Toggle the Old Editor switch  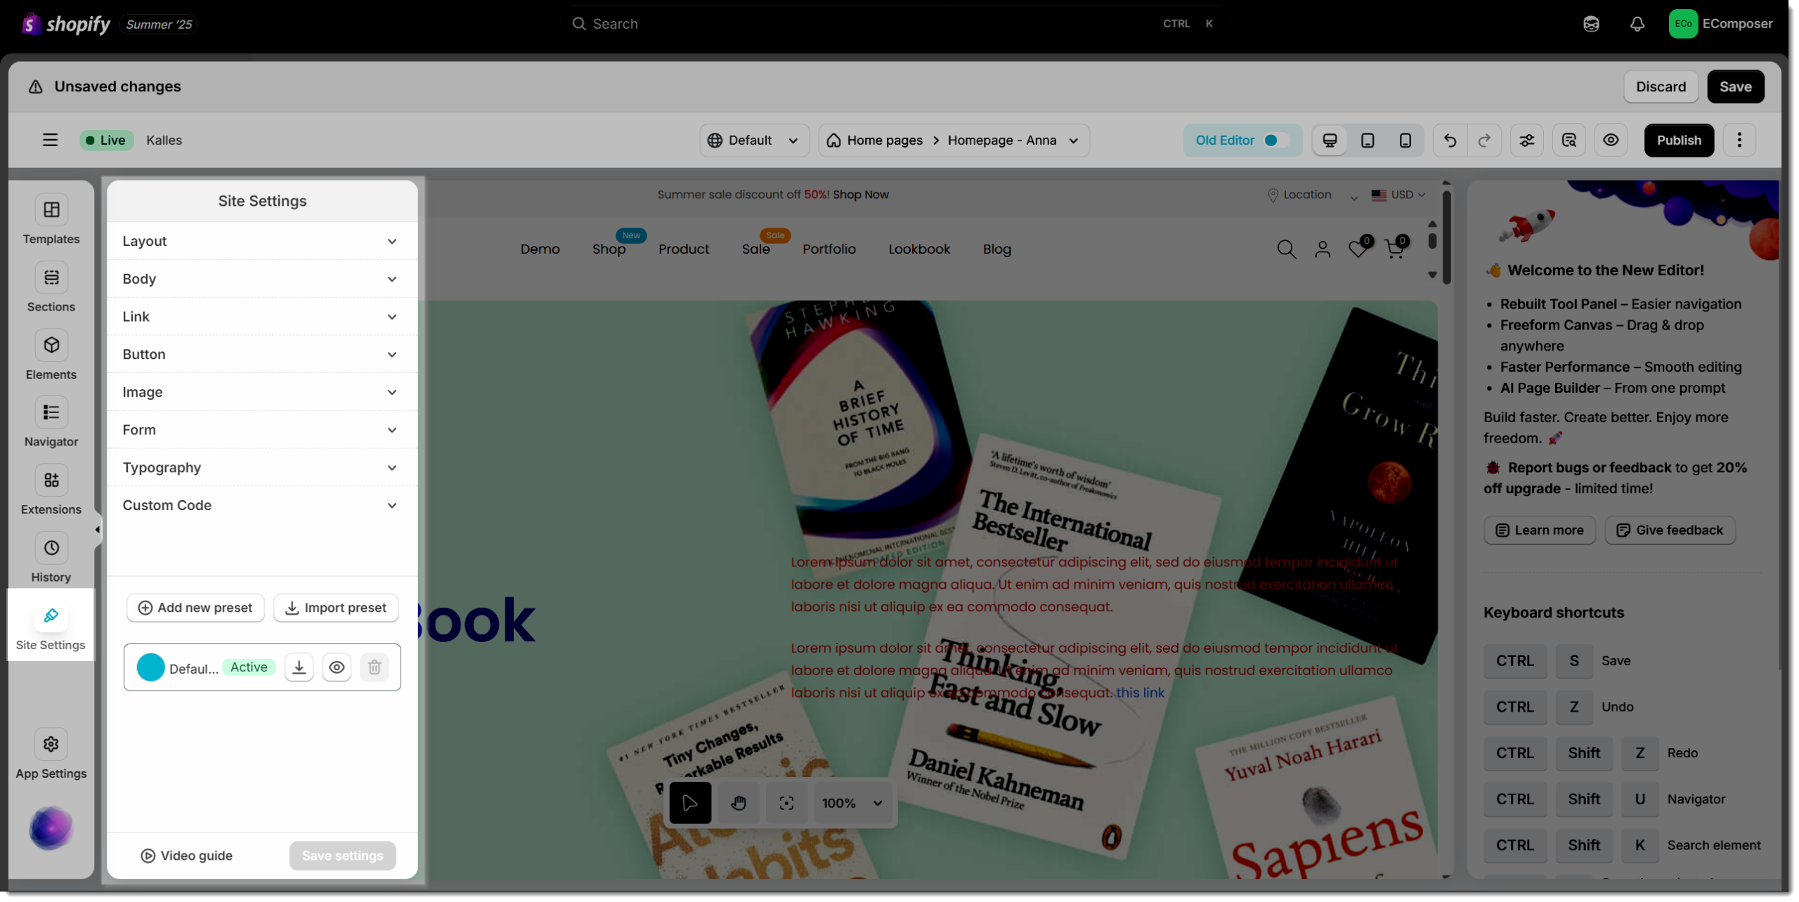coord(1276,140)
